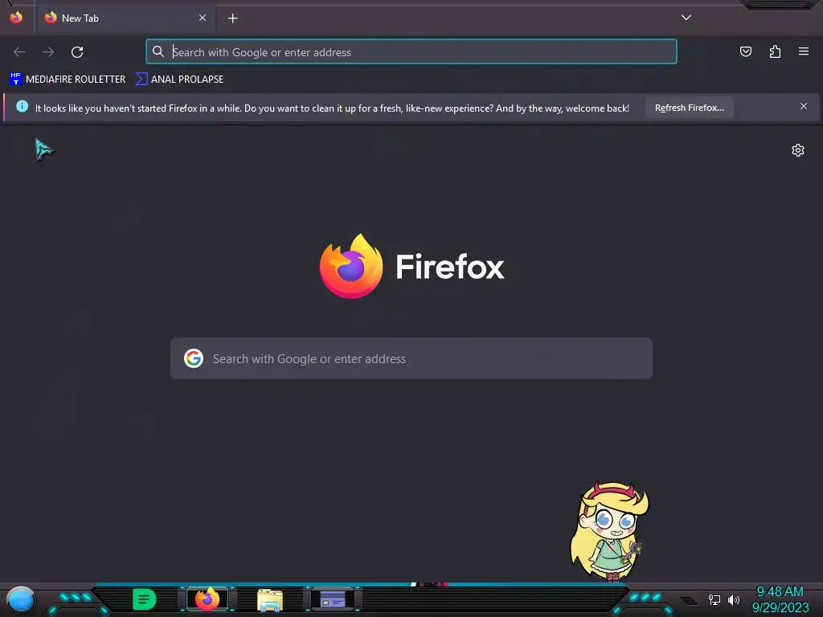The image size is (823, 617).
Task: Go forward one page
Action: [48, 52]
